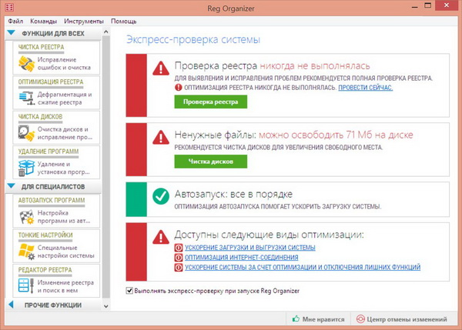This screenshot has width=462, height=330.
Task: Open Ускорение системы за счет оптимизации link
Action: (303, 267)
